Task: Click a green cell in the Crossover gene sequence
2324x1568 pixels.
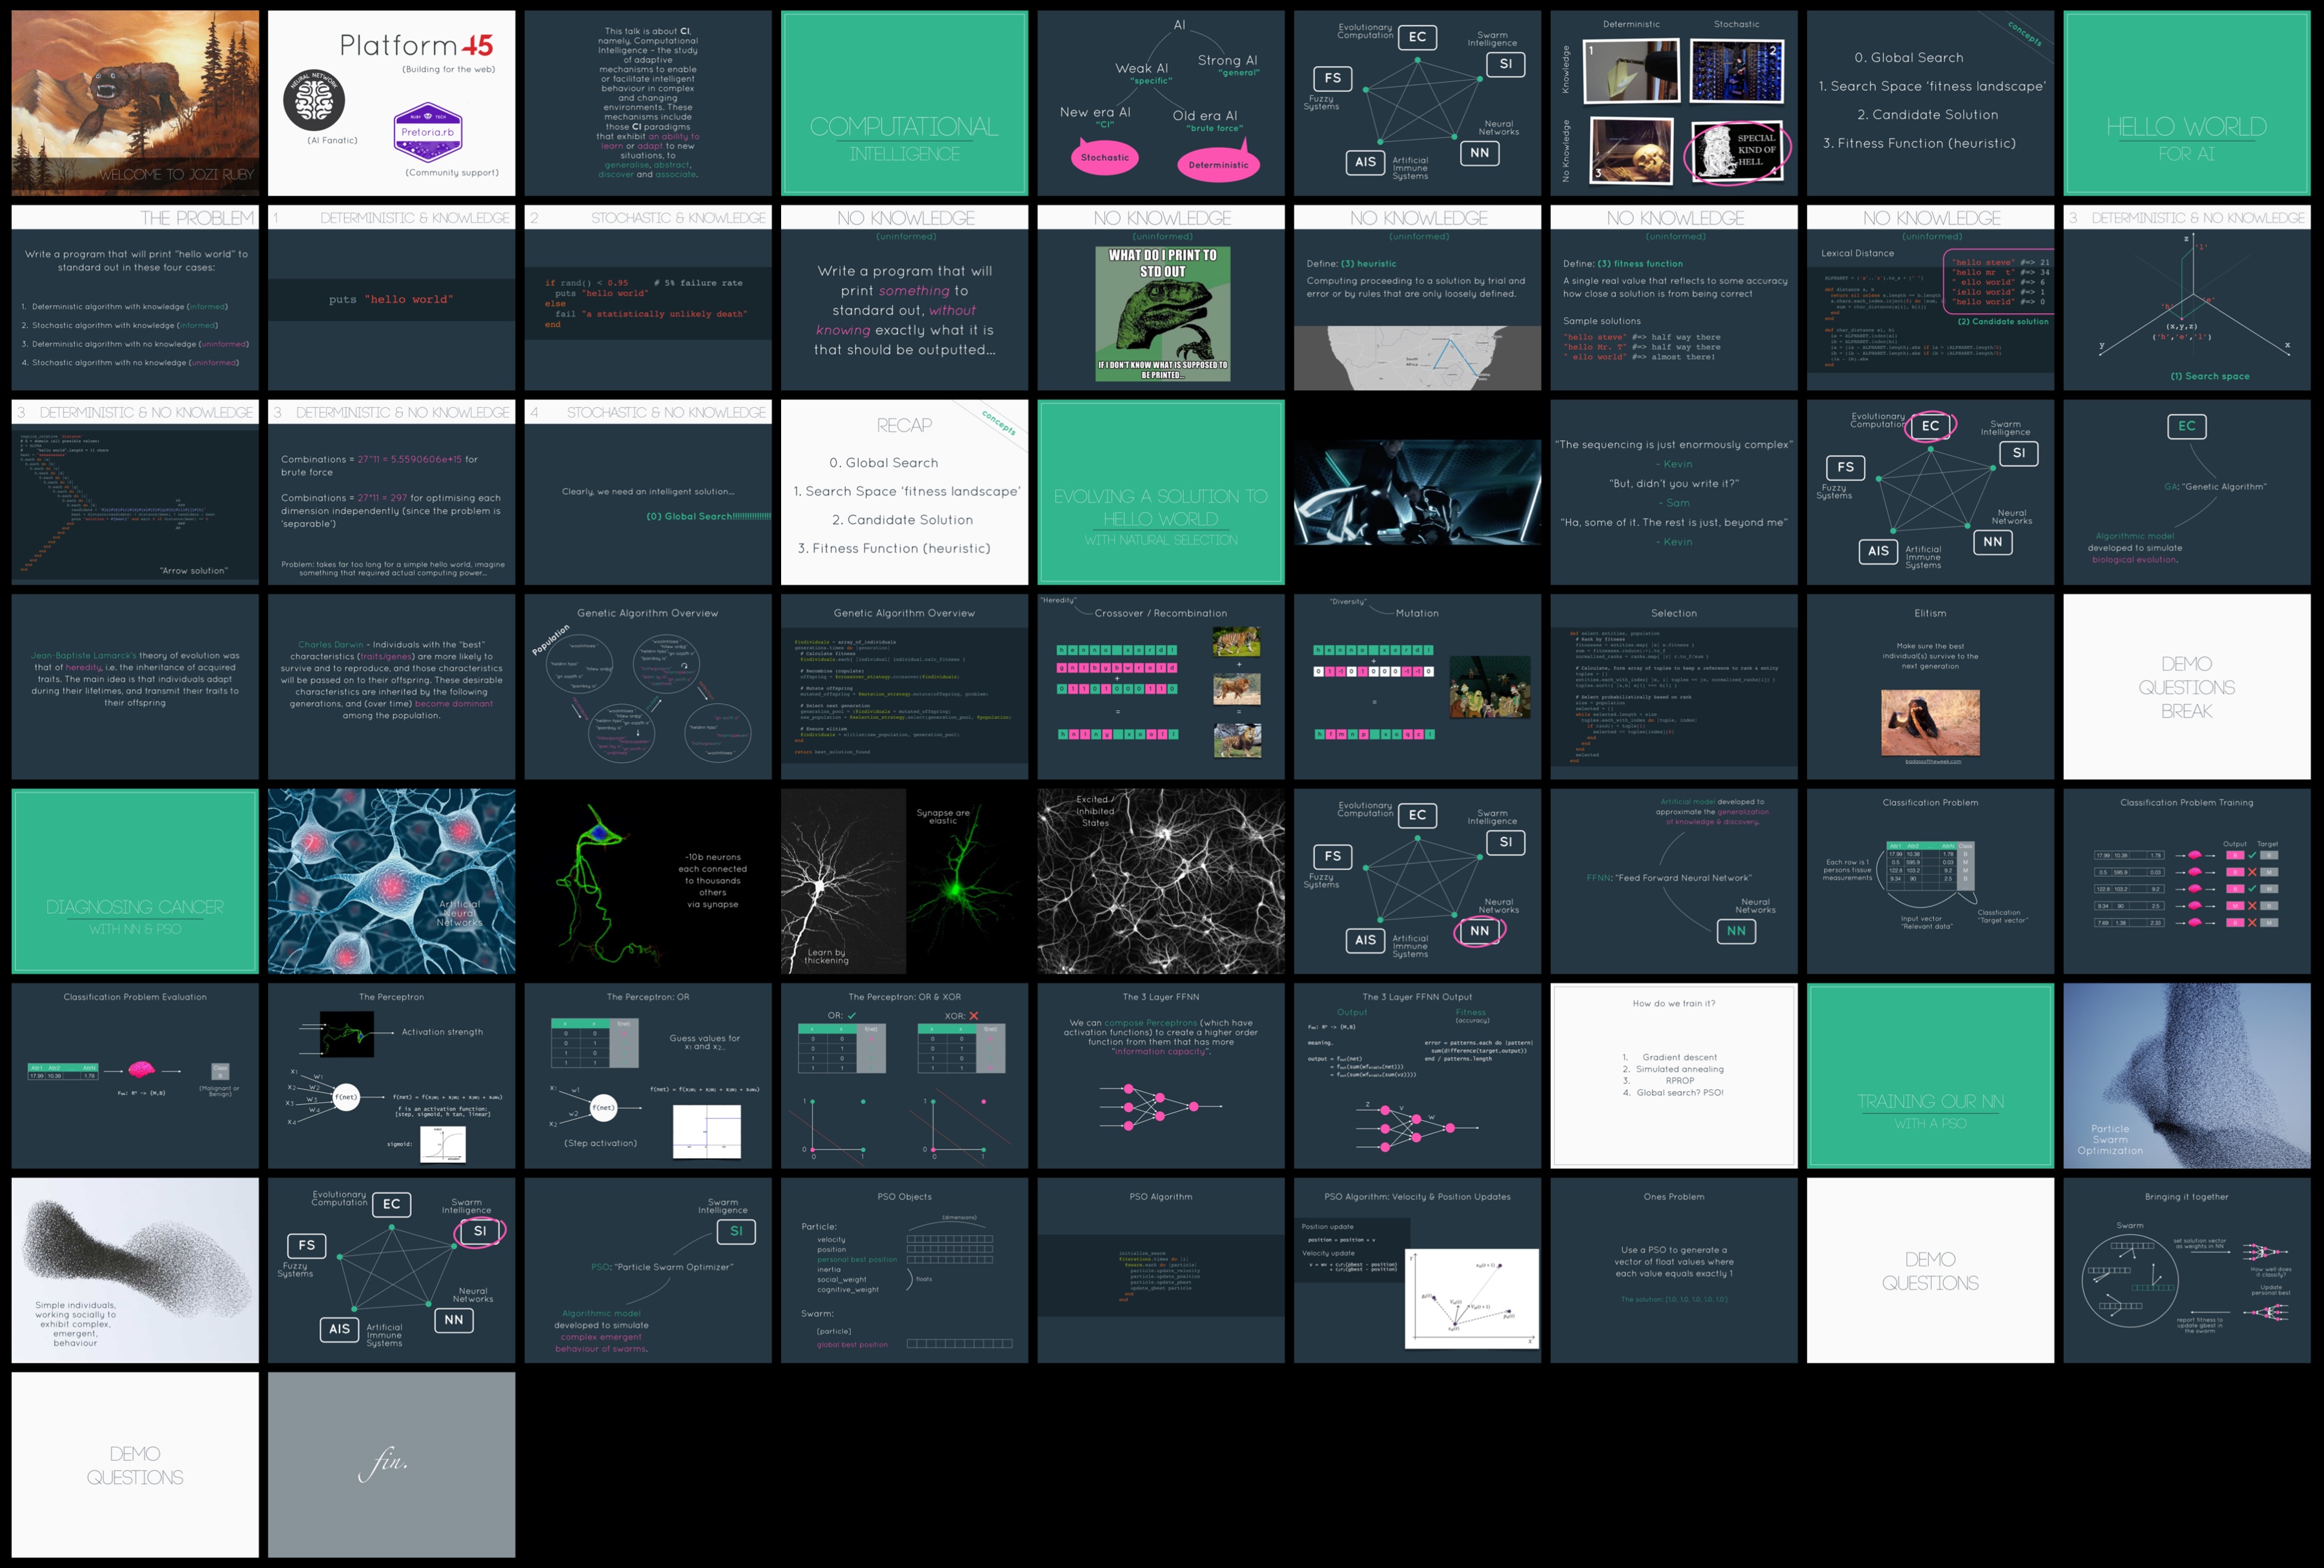Action: click(x=1062, y=650)
